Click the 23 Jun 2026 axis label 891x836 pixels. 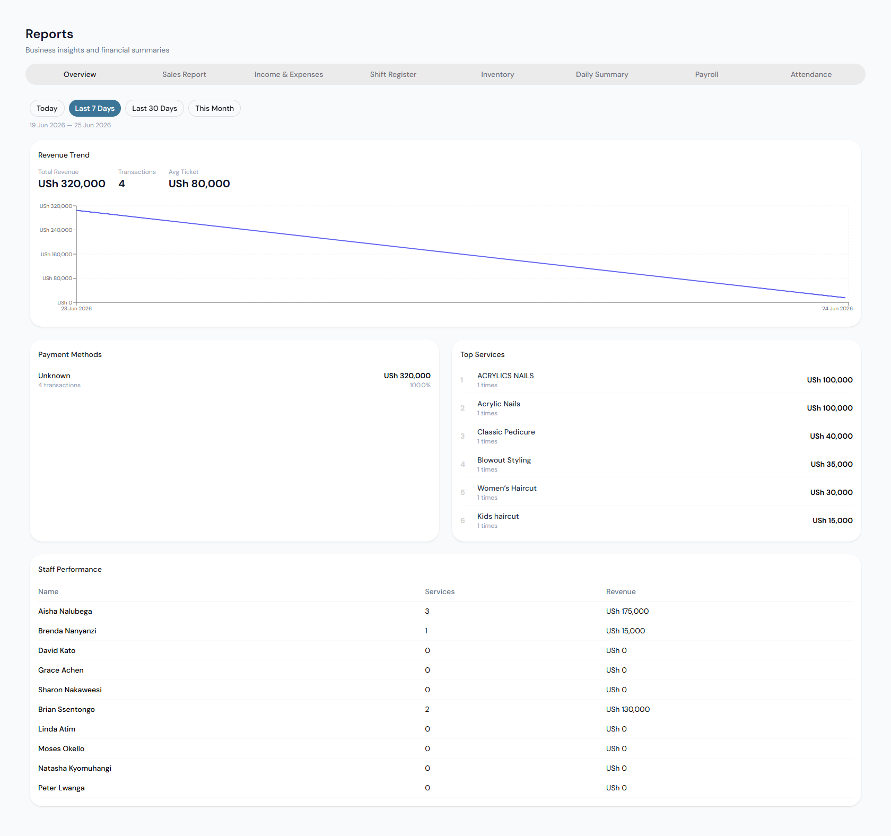point(76,309)
